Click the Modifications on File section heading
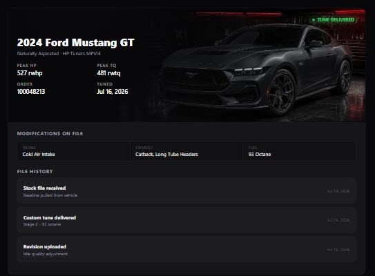375x276 pixels. tap(50, 134)
